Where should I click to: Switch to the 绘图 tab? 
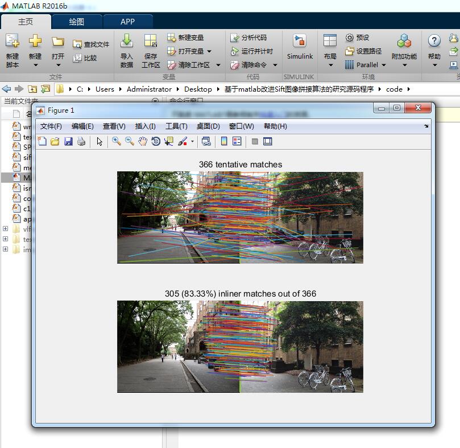[x=77, y=22]
